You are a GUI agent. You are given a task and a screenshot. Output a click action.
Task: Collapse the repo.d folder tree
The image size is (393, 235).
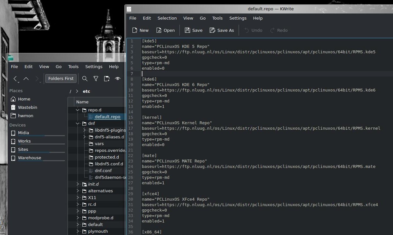[x=78, y=110]
